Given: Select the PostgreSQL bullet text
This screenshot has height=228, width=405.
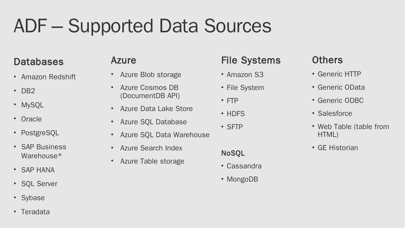Looking at the screenshot, I should [40, 133].
